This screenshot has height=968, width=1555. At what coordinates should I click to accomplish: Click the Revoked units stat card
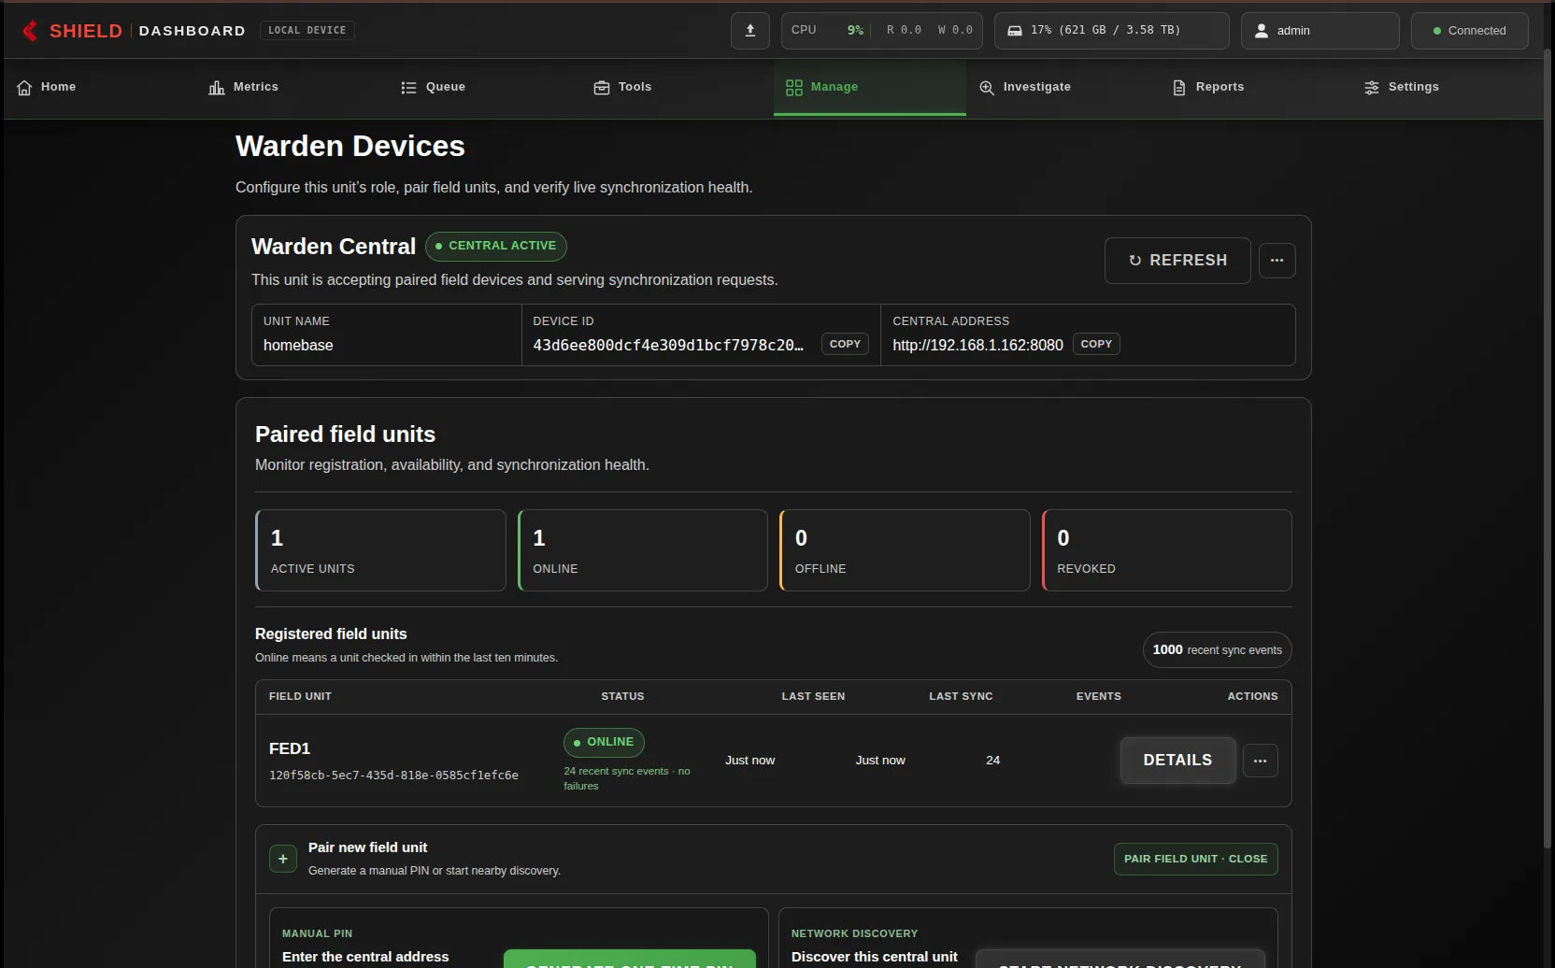click(1167, 550)
